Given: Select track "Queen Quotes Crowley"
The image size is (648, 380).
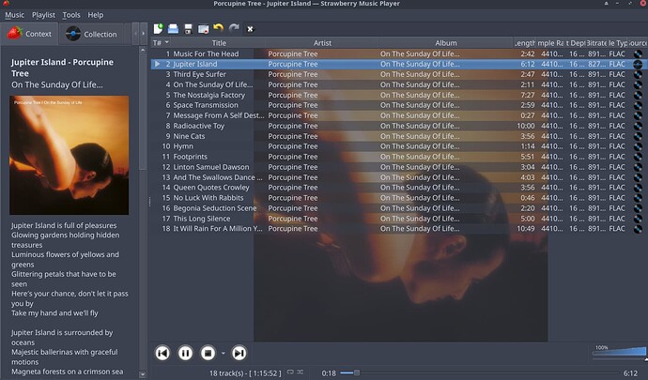Looking at the screenshot, I should coord(211,187).
